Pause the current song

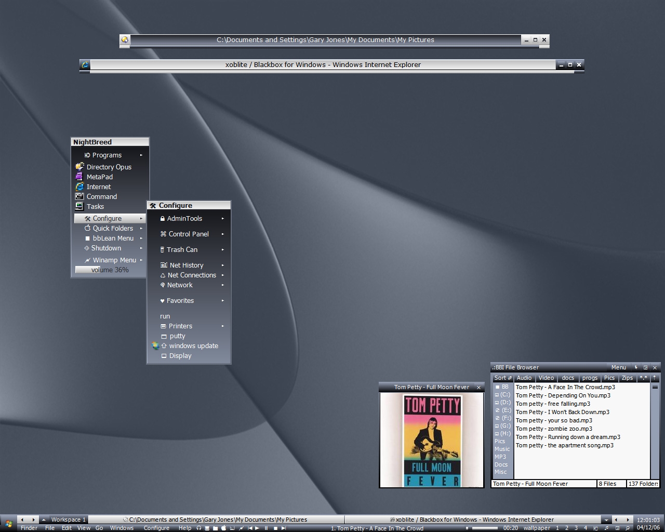pyautogui.click(x=266, y=528)
